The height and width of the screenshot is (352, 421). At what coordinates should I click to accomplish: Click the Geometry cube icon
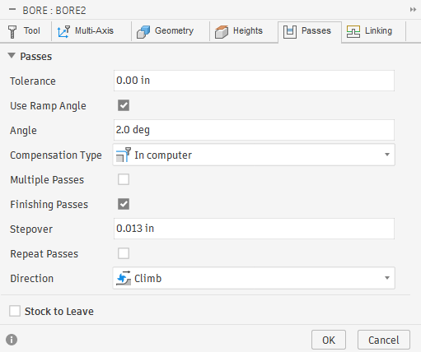point(143,31)
